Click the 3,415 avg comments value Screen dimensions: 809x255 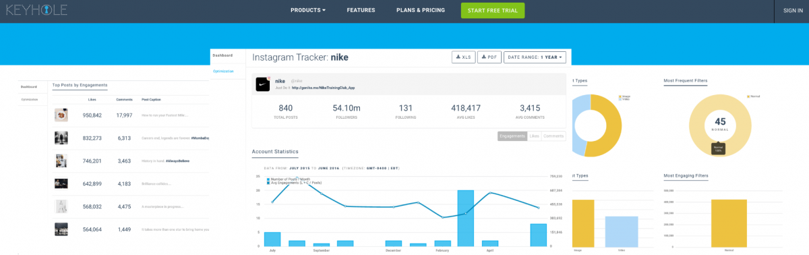[530, 108]
